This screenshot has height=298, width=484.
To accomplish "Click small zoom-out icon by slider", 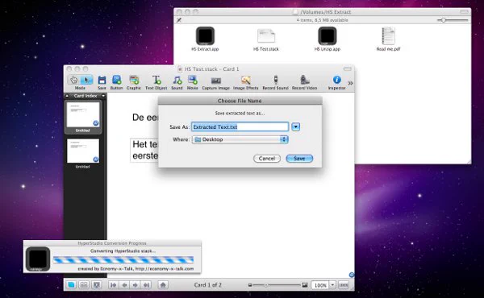I will [250, 285].
